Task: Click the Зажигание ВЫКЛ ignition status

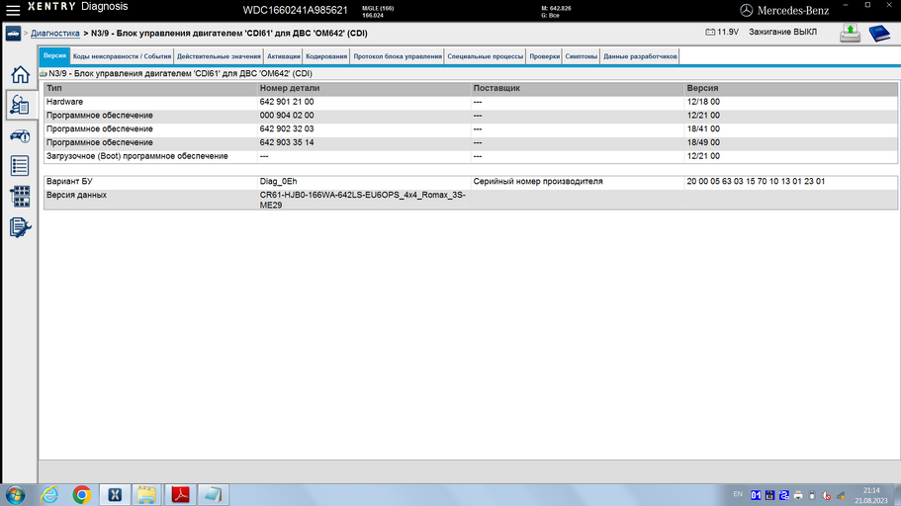Action: (782, 33)
